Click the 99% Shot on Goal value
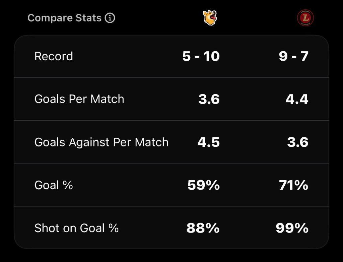 [292, 228]
